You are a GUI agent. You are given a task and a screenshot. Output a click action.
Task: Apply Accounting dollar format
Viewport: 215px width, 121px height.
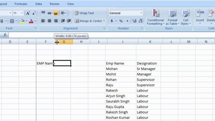pyautogui.click(x=112, y=21)
